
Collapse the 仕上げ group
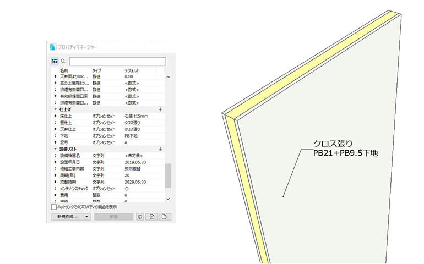[55, 110]
